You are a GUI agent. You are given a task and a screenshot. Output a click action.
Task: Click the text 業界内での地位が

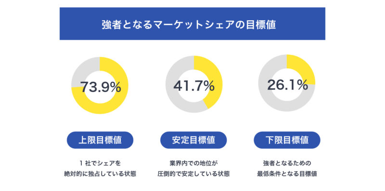[194, 163]
